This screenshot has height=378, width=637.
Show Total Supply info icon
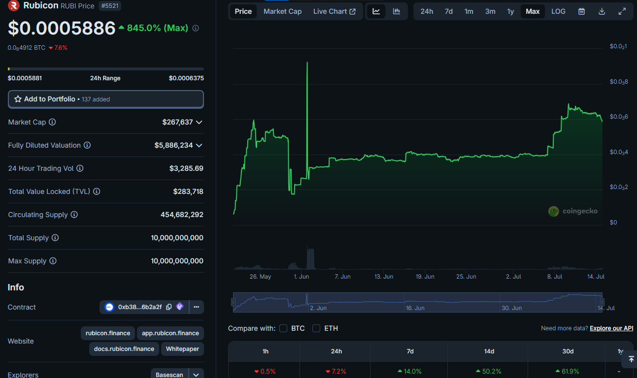(55, 238)
